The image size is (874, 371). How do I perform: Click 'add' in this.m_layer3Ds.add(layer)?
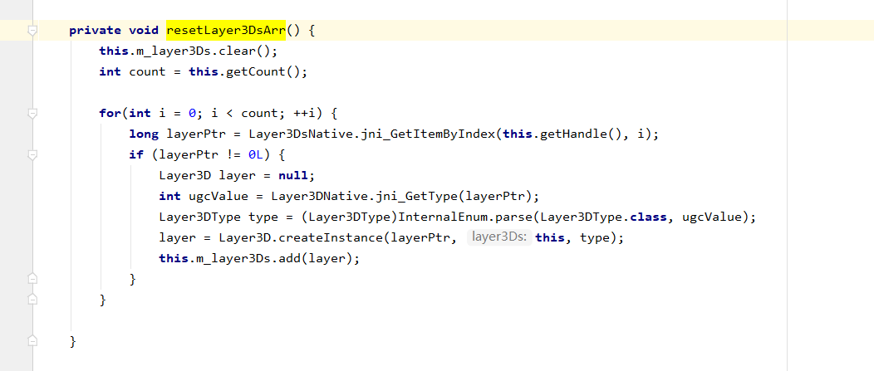pos(289,258)
